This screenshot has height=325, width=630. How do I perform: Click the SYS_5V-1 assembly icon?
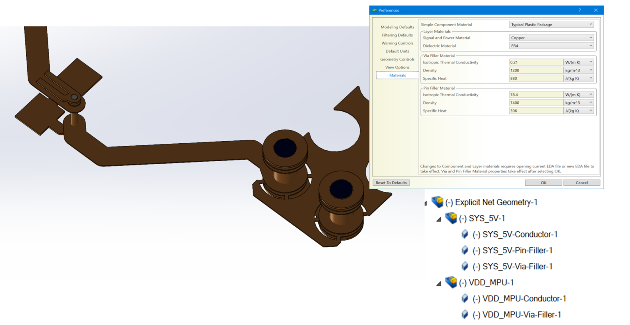pos(451,218)
